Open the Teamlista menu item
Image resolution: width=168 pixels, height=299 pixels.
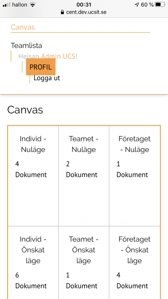pyautogui.click(x=27, y=46)
